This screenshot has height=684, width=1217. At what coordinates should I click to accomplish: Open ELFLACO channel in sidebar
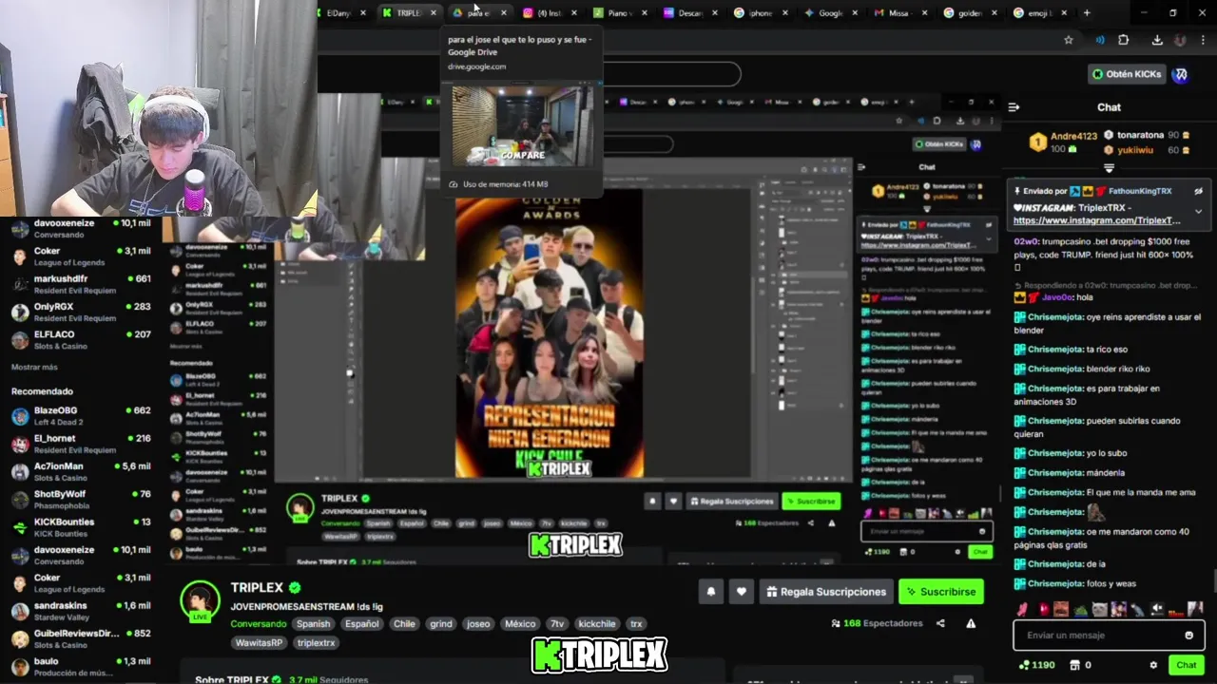[81, 340]
